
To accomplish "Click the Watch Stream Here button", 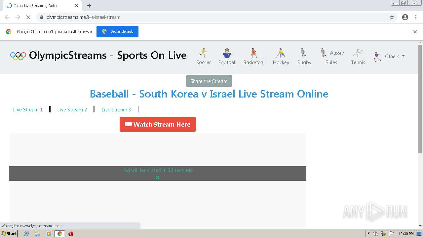I will coord(158,124).
